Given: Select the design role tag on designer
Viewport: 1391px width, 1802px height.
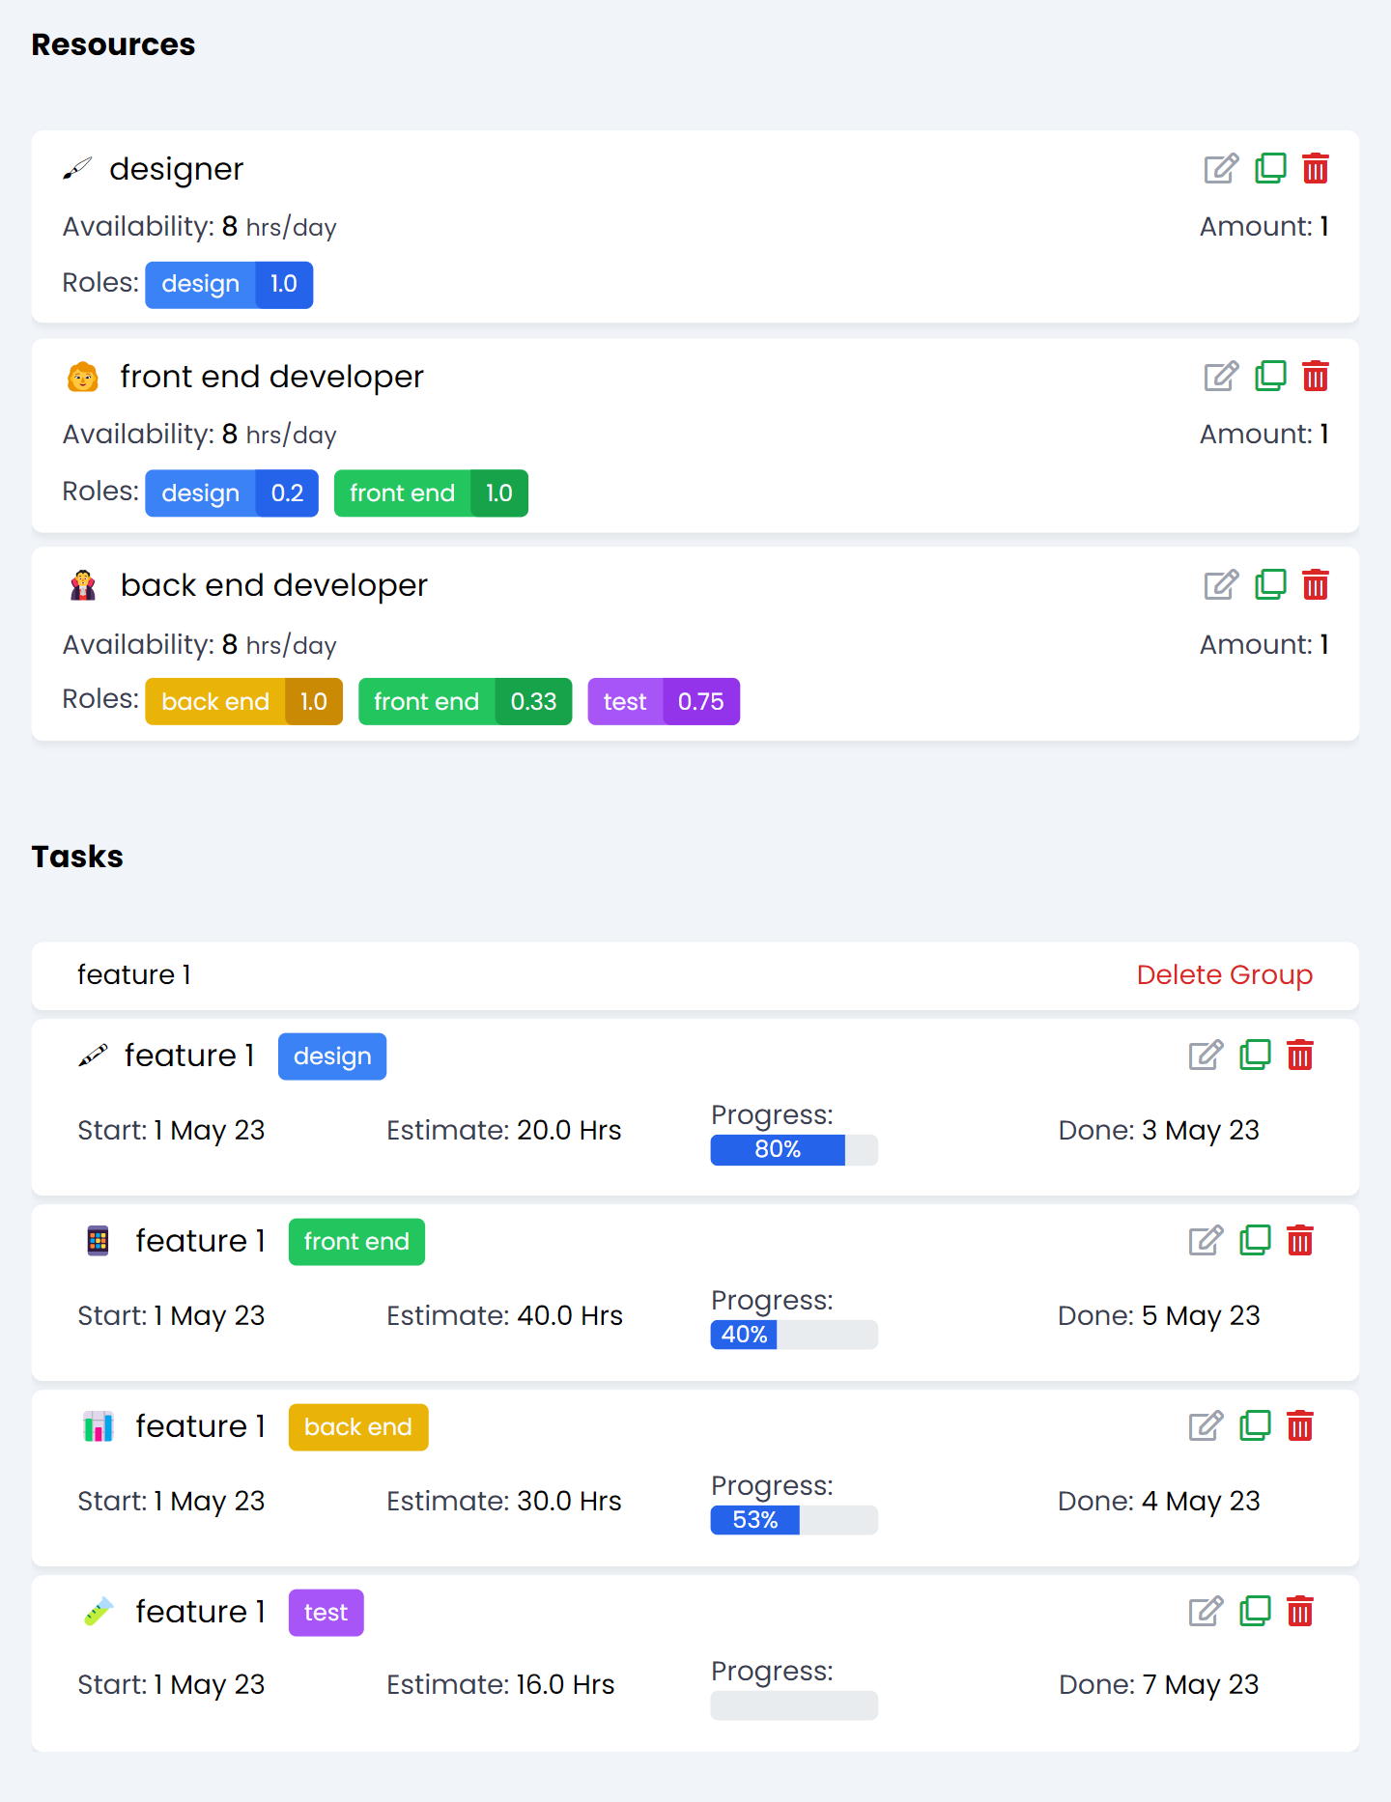Looking at the screenshot, I should [x=229, y=285].
